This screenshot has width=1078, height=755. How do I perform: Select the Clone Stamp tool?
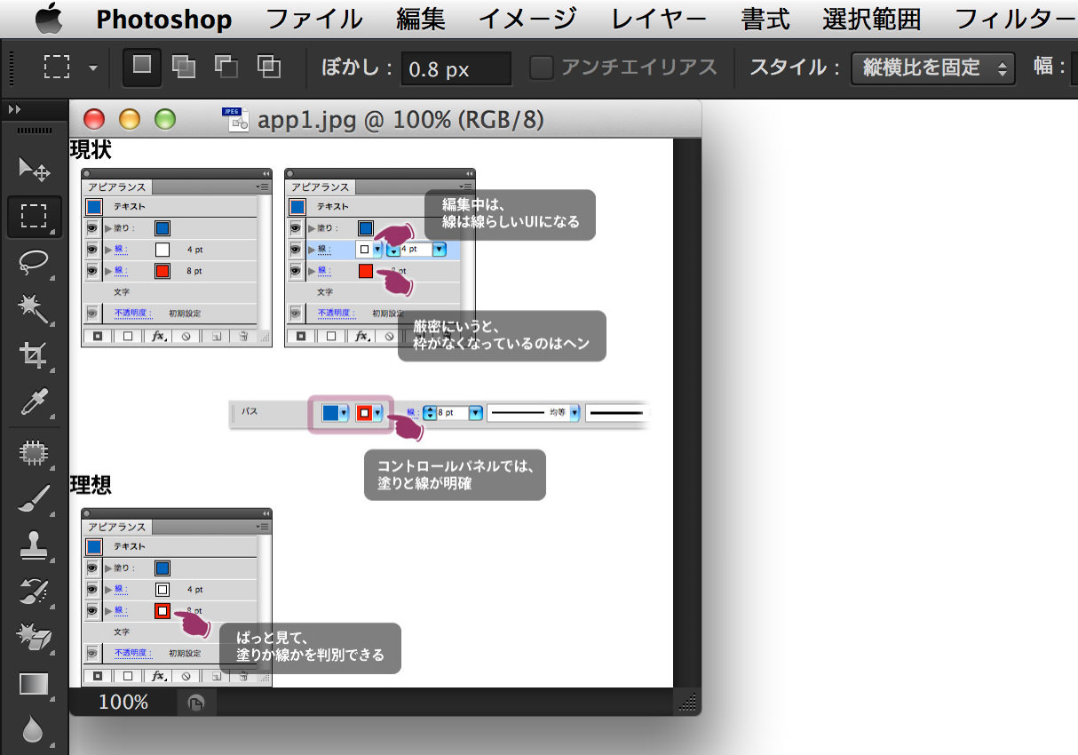pyautogui.click(x=34, y=547)
